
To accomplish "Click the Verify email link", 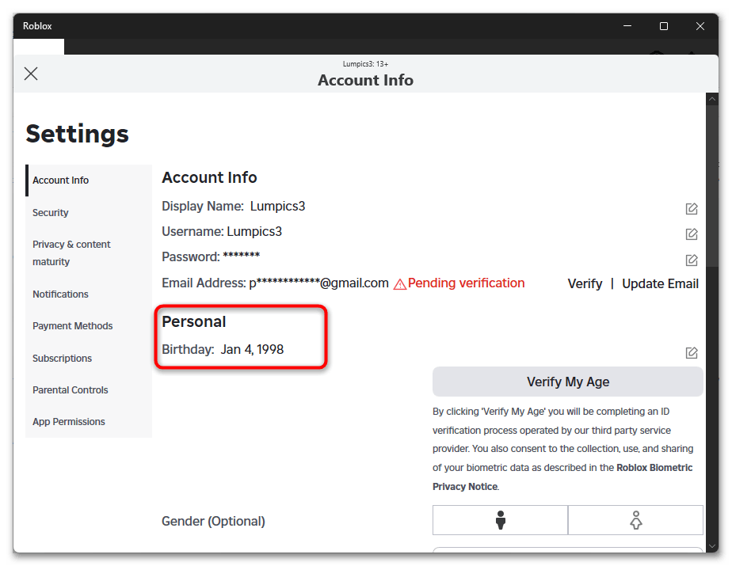I will [585, 283].
